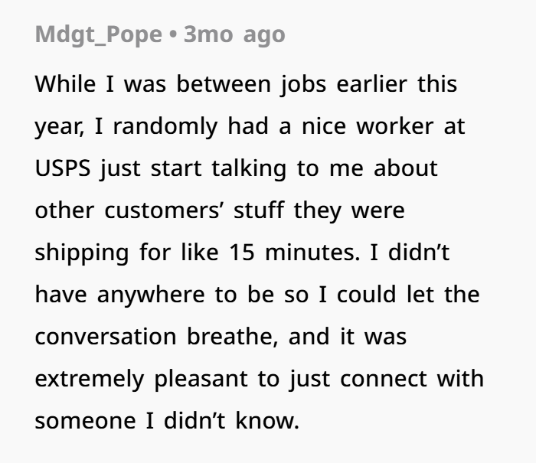Click the bullet separator after the username
The height and width of the screenshot is (463, 536).
pos(173,34)
